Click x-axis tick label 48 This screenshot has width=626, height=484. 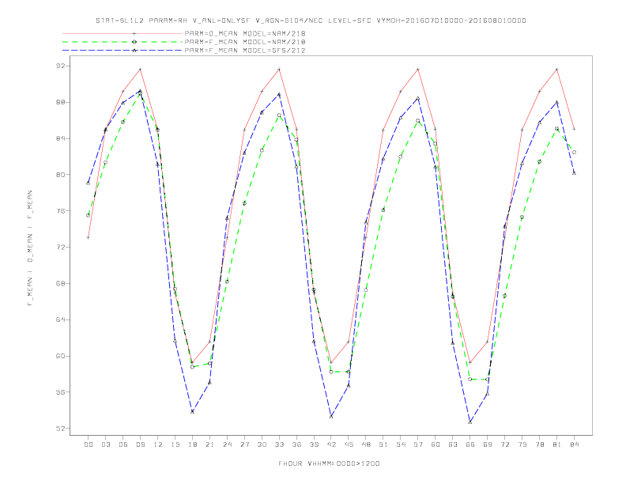(366, 444)
